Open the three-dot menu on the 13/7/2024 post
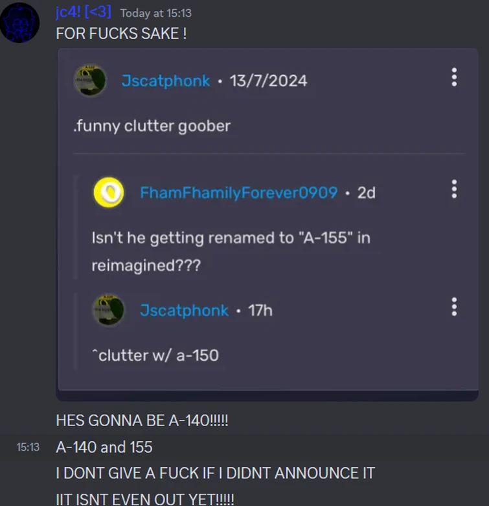The image size is (489, 506). (x=454, y=77)
